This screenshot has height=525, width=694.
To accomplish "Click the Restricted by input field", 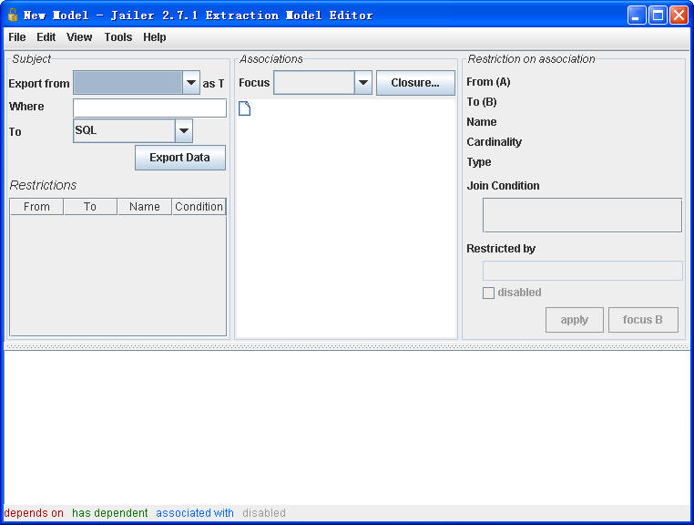I will pos(583,271).
